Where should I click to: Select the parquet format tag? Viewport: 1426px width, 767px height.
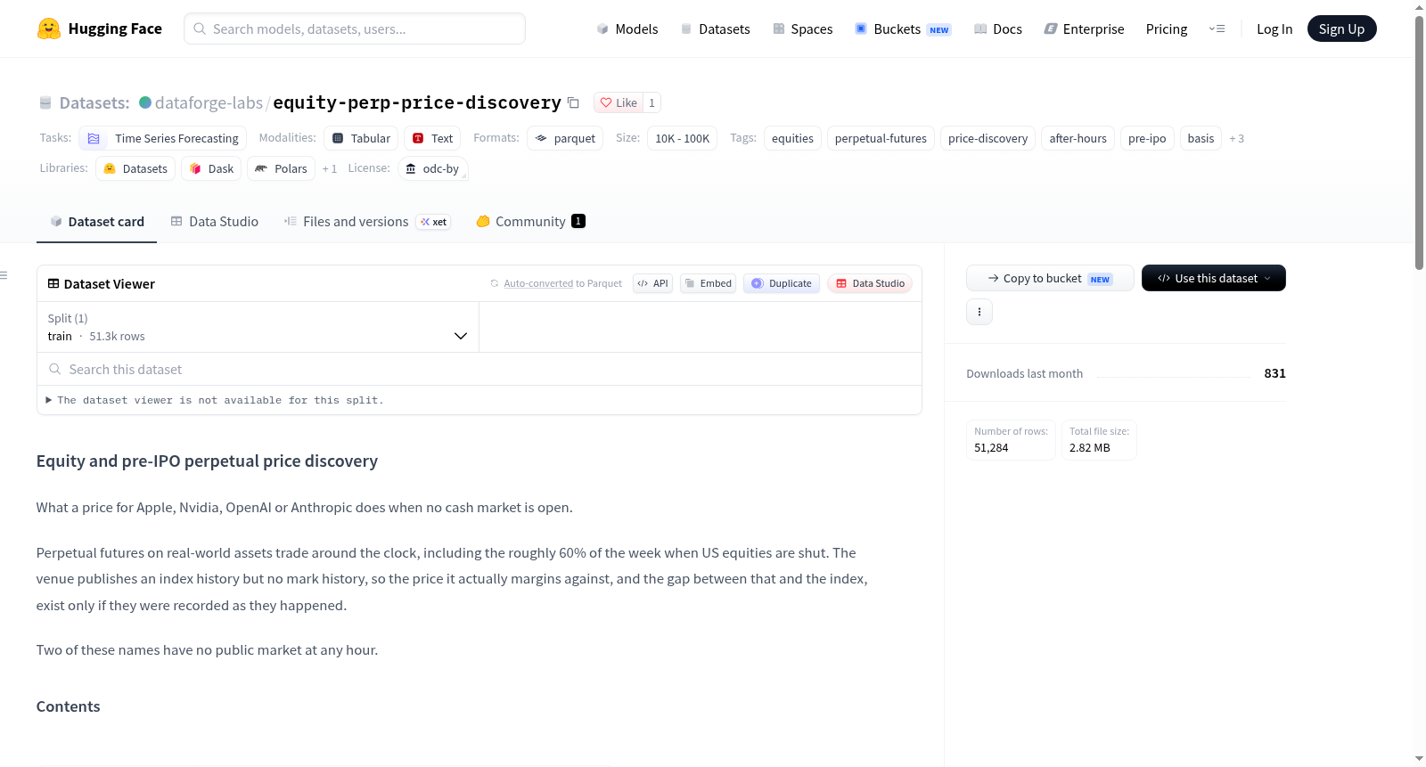pyautogui.click(x=565, y=138)
